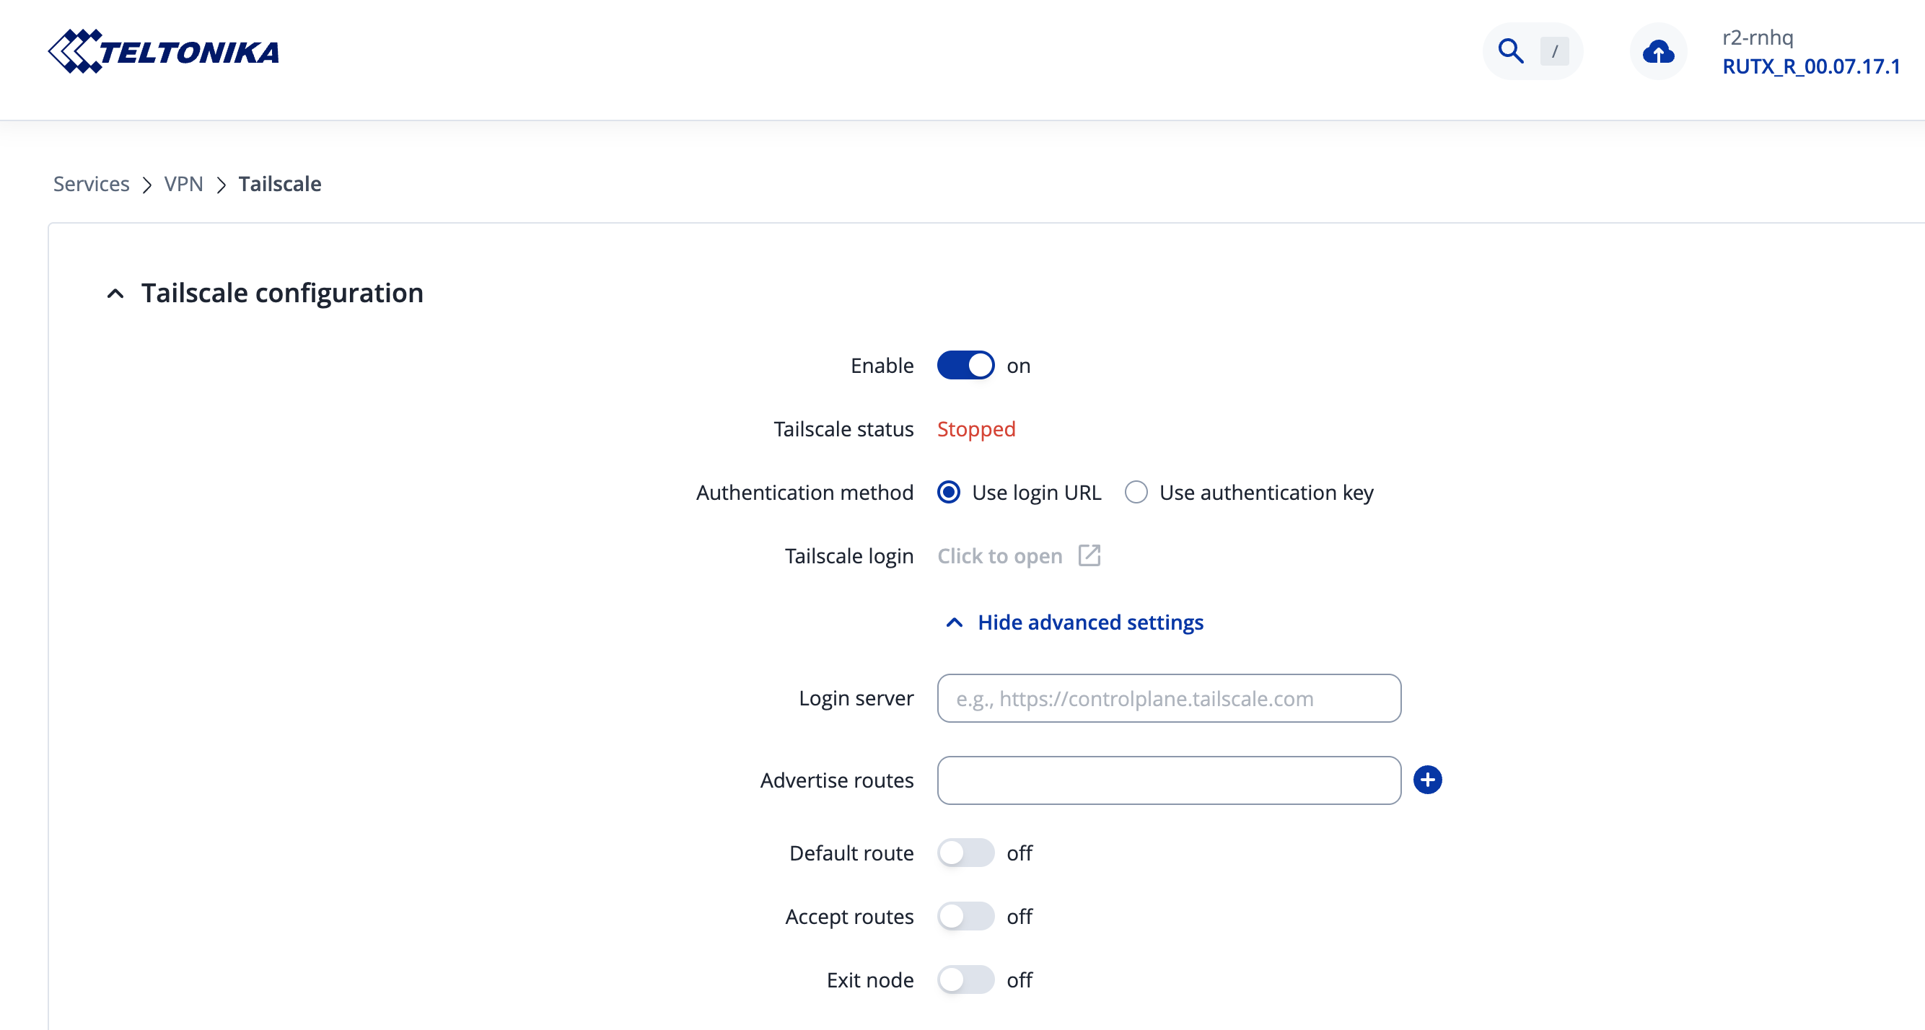Viewport: 1925px width, 1030px height.
Task: Click chevron between Services and VPN
Action: tap(147, 185)
